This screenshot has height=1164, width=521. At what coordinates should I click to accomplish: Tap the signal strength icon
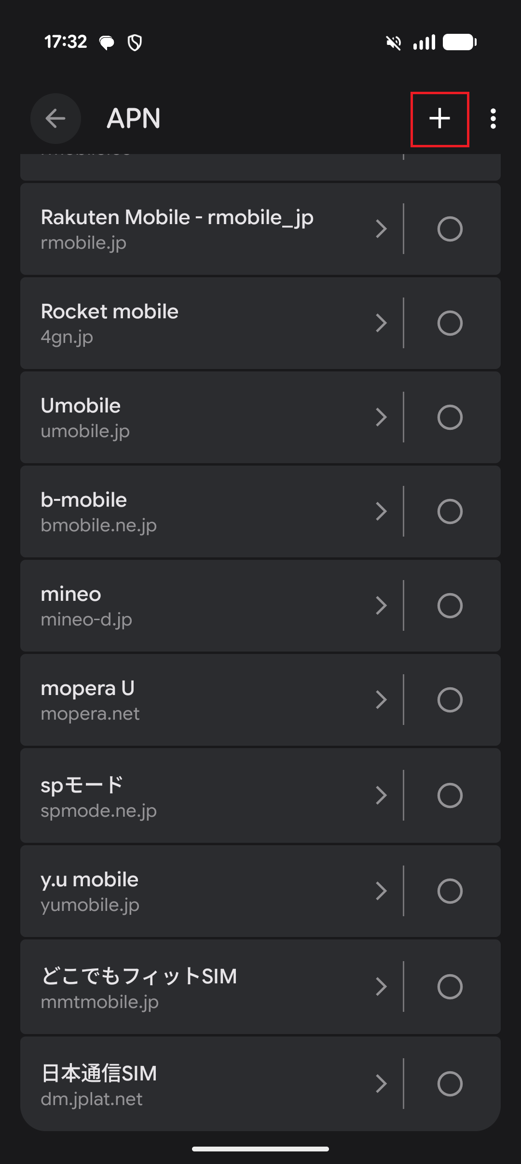pos(424,43)
